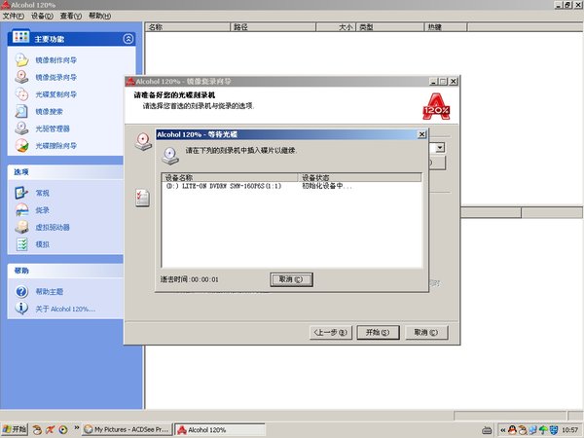Open recorder dropdown arrow in burning wizard
Viewport: 584px width, 438px height.
440,148
